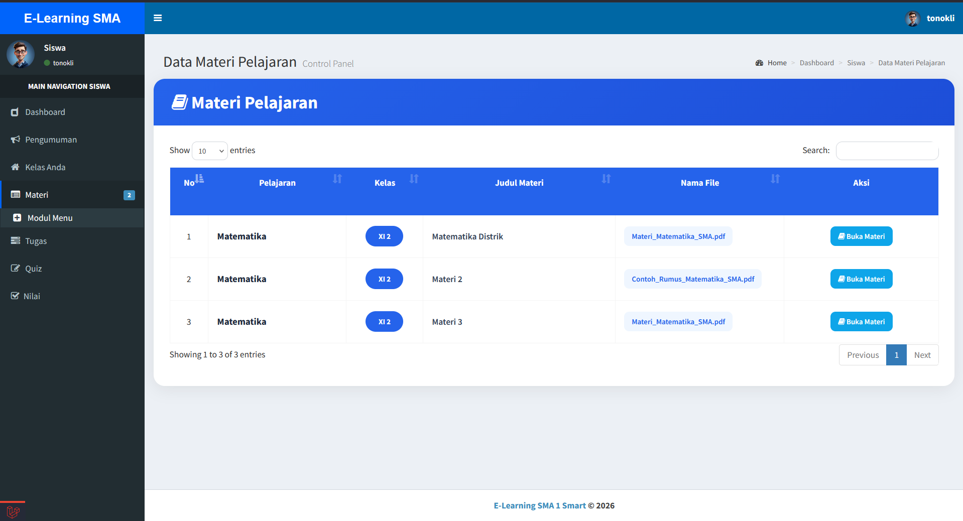The width and height of the screenshot is (963, 521).
Task: Open the Show entries dropdown
Action: [x=210, y=151]
